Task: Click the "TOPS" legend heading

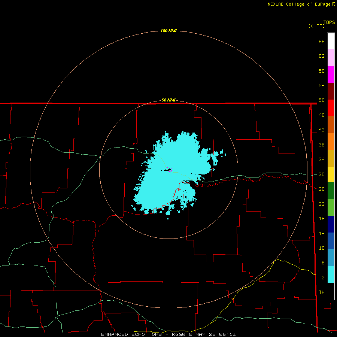Action: point(329,22)
